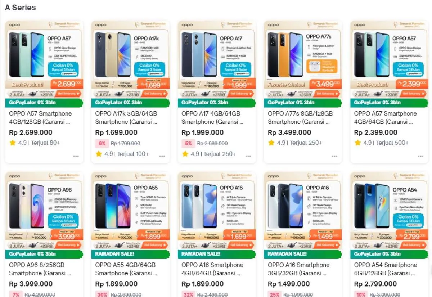
Task: Open OPPO A17k 3GB/64GB Smartphone title link
Action: coord(126,118)
